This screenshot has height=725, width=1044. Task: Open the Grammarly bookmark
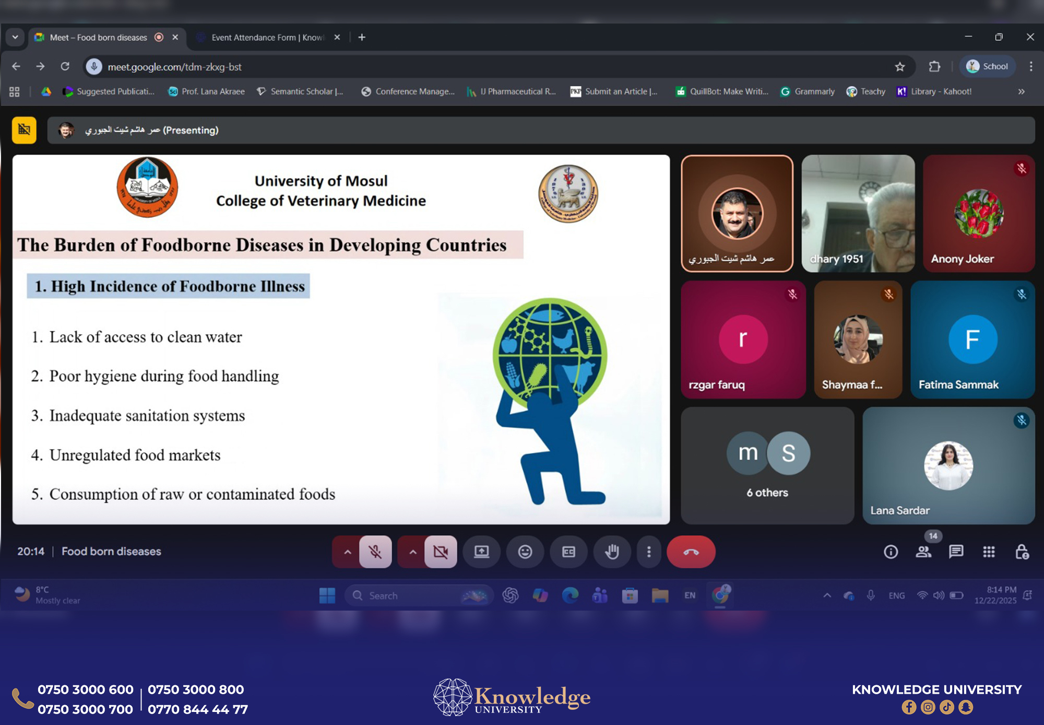click(x=808, y=91)
